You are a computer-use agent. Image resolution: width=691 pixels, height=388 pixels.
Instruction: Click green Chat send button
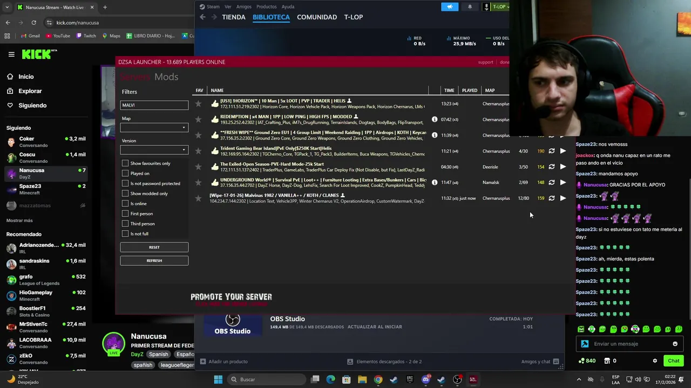coord(674,361)
